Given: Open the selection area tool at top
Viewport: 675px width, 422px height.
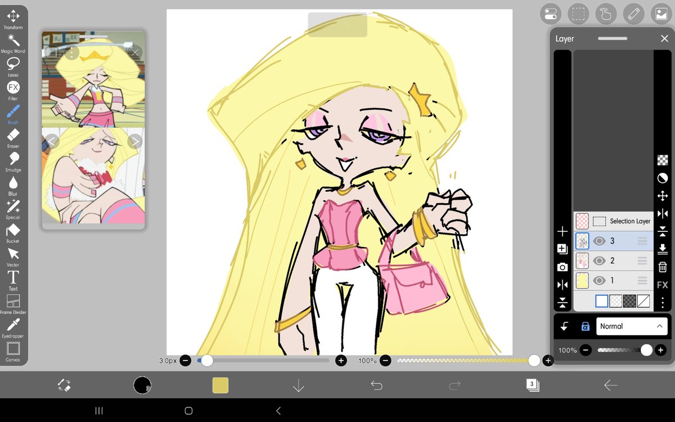Looking at the screenshot, I should [x=578, y=14].
